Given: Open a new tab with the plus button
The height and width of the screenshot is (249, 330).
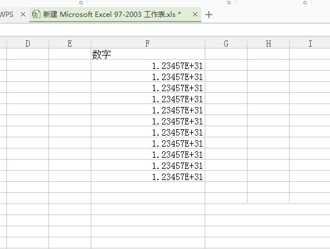Looking at the screenshot, I should click(209, 15).
